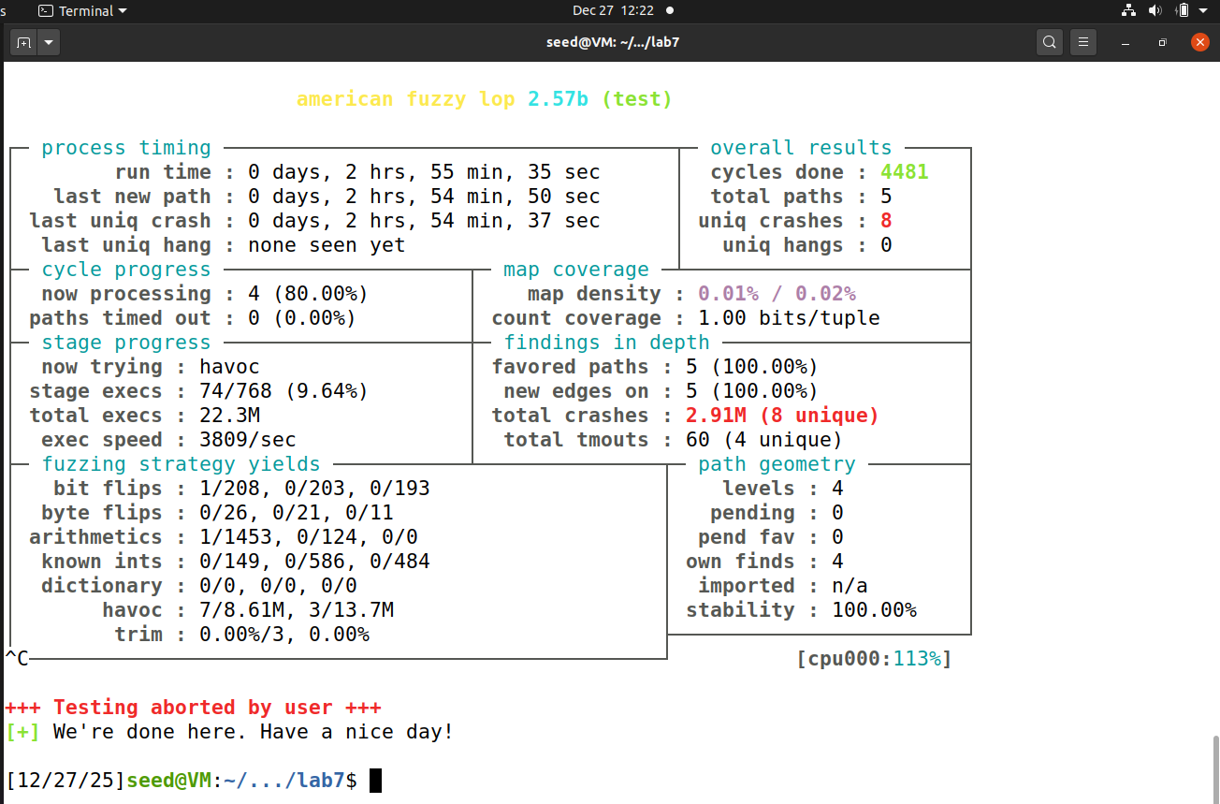The width and height of the screenshot is (1220, 804).
Task: Close the terminal window
Action: point(1200,42)
